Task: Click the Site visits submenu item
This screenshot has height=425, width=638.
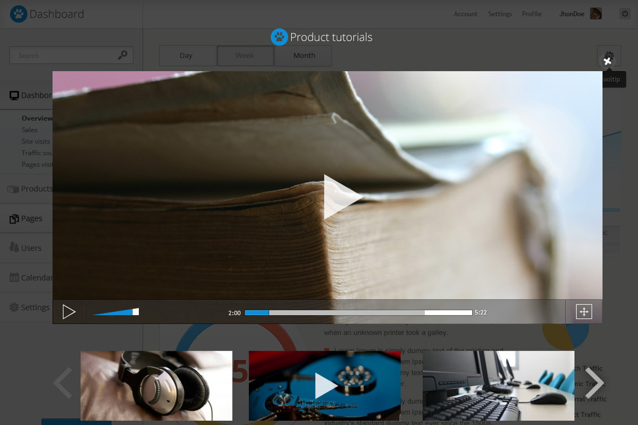Action: (36, 141)
